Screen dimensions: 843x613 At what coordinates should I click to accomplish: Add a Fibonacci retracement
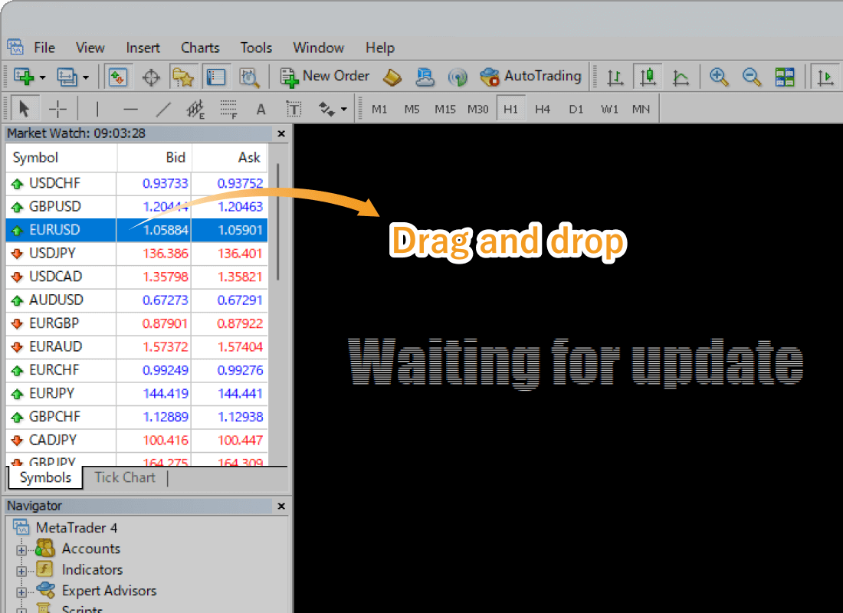(x=228, y=108)
